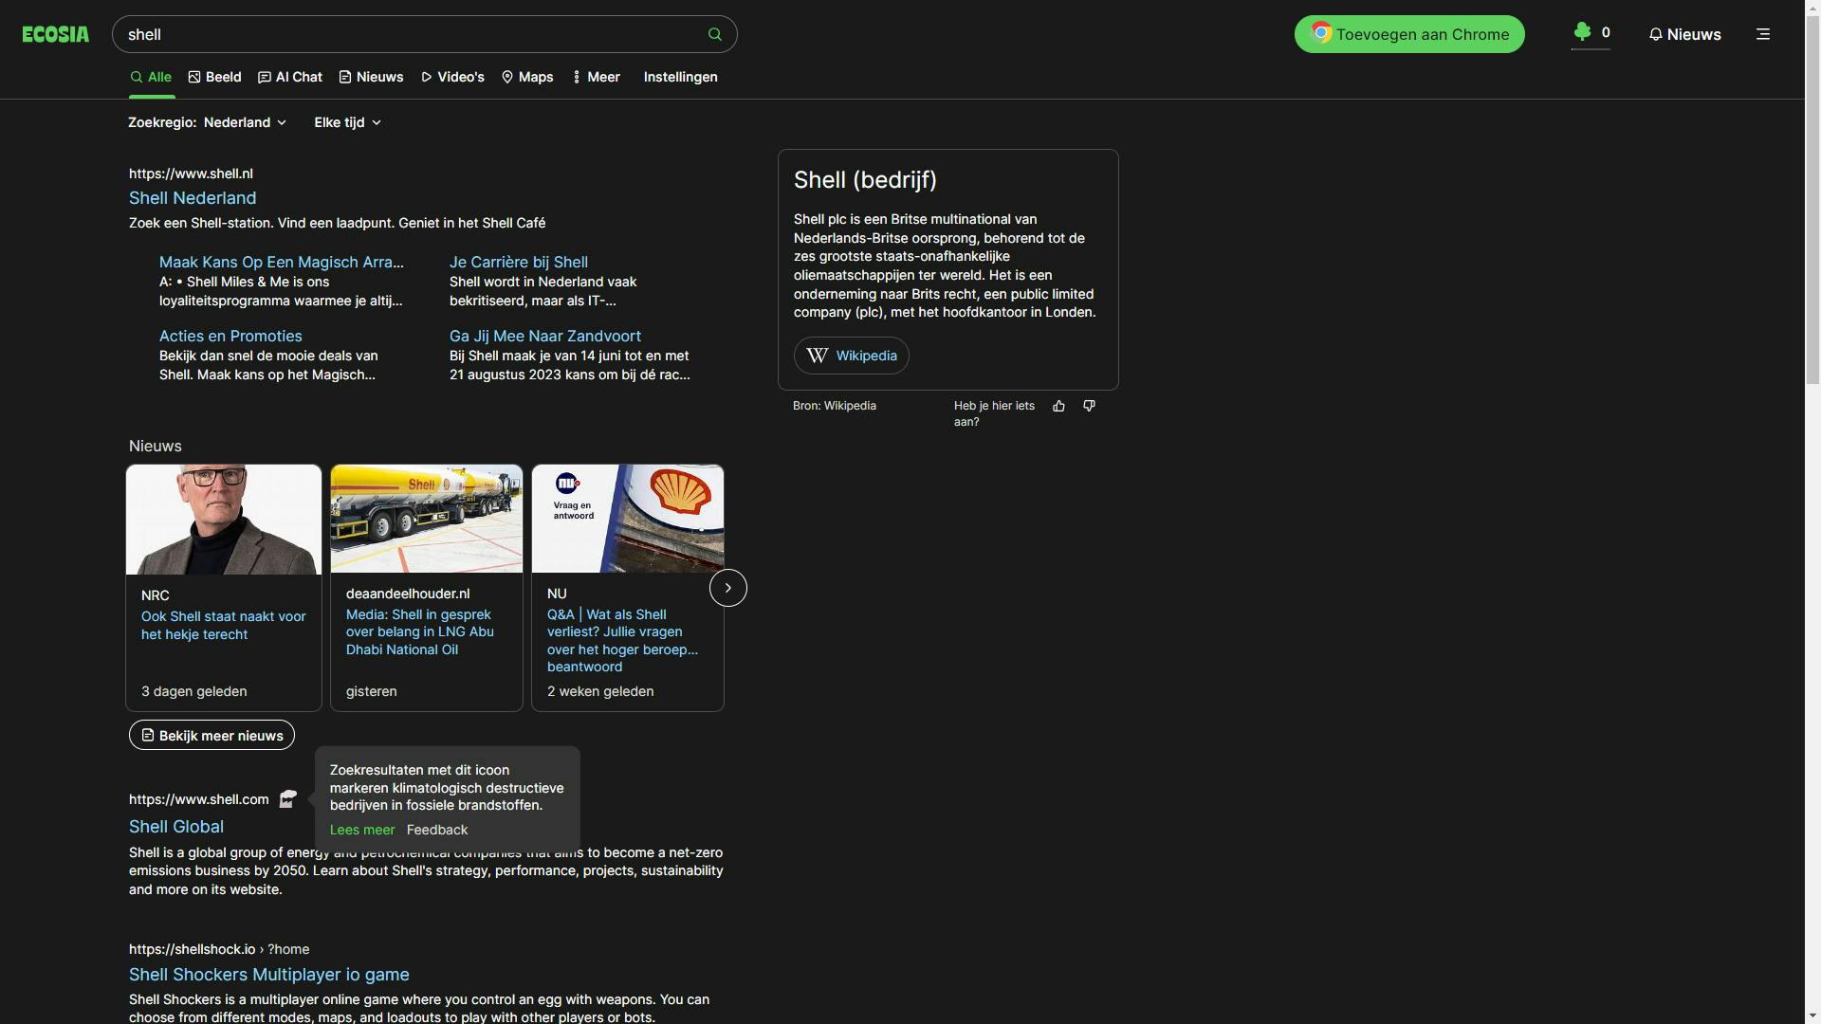This screenshot has height=1024, width=1821.
Task: Expand the Elke tijd filter dropdown
Action: tap(346, 122)
